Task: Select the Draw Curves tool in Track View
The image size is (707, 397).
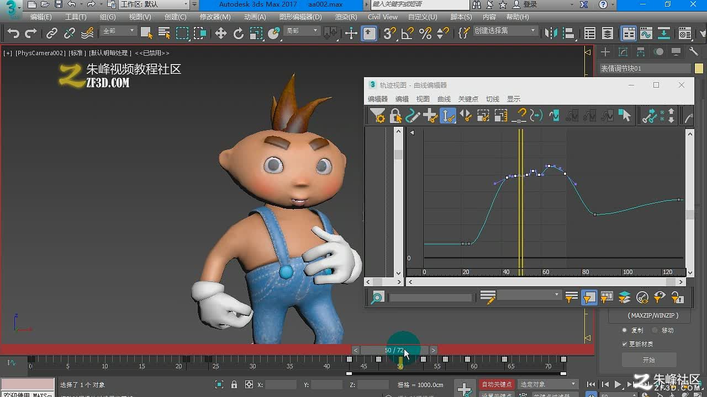Action: tap(413, 115)
